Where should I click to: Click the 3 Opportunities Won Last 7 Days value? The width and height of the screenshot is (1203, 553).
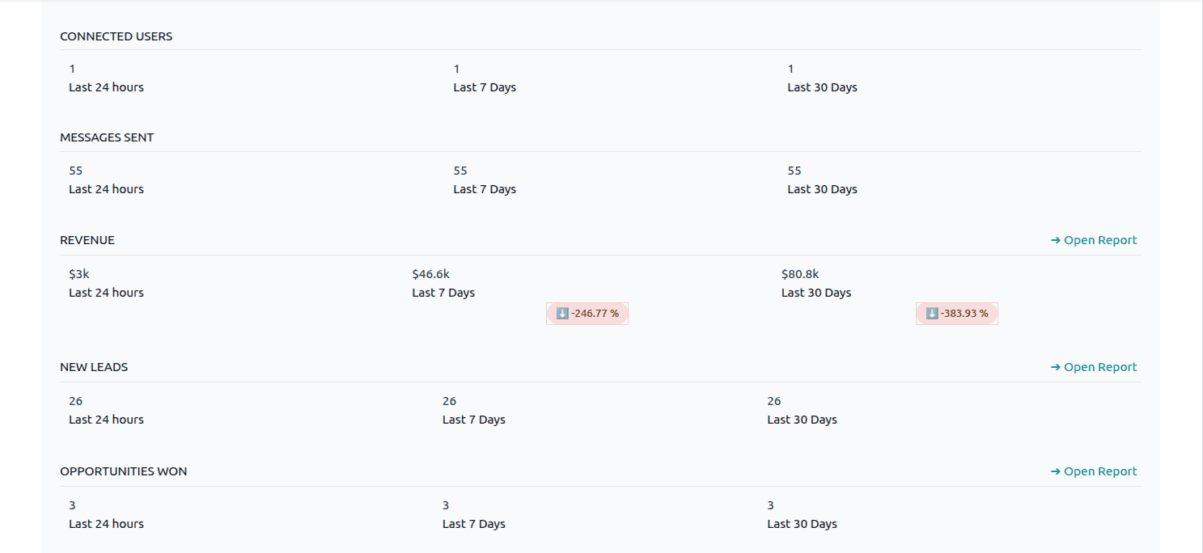(x=446, y=504)
